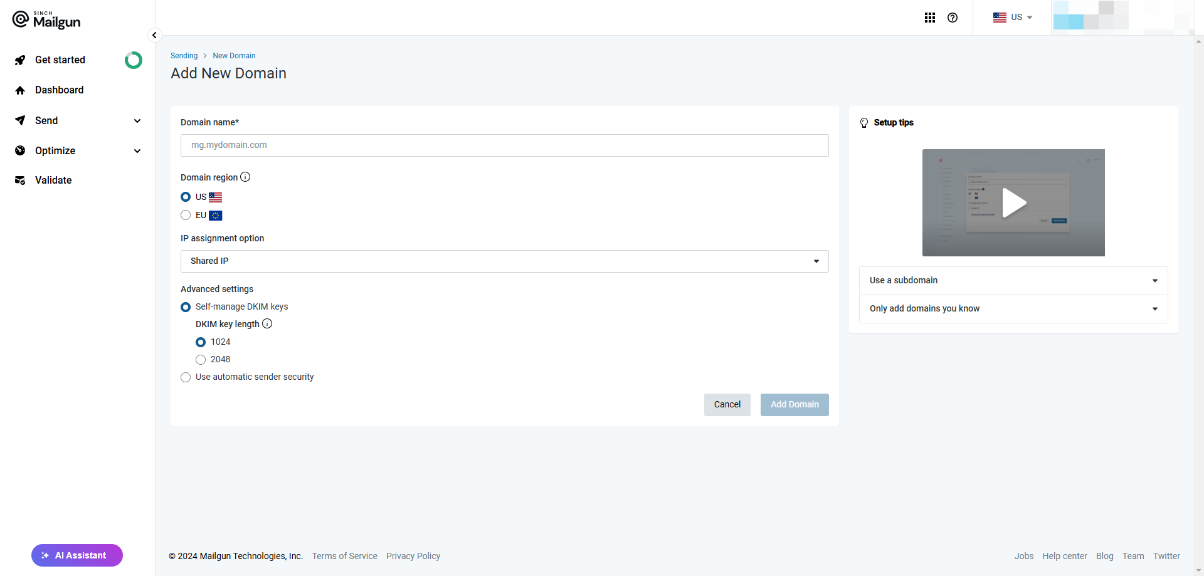Choose 2048 DKIM key length
1204x576 pixels.
tap(201, 360)
